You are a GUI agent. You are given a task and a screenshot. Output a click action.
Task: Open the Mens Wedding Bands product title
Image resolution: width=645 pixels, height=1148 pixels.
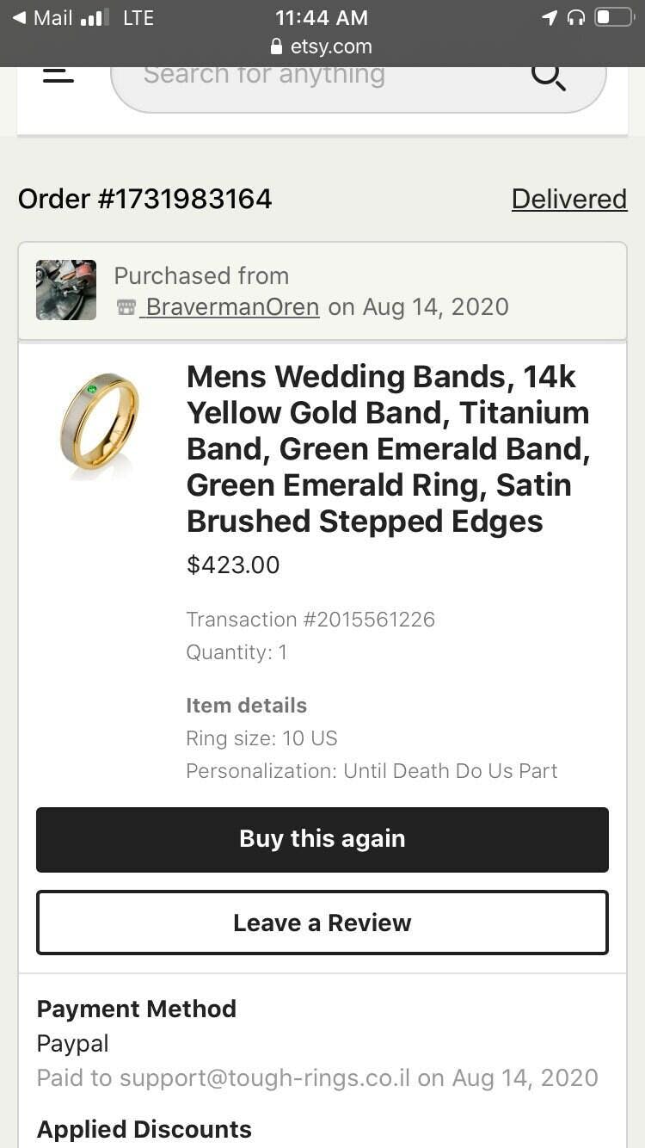388,448
